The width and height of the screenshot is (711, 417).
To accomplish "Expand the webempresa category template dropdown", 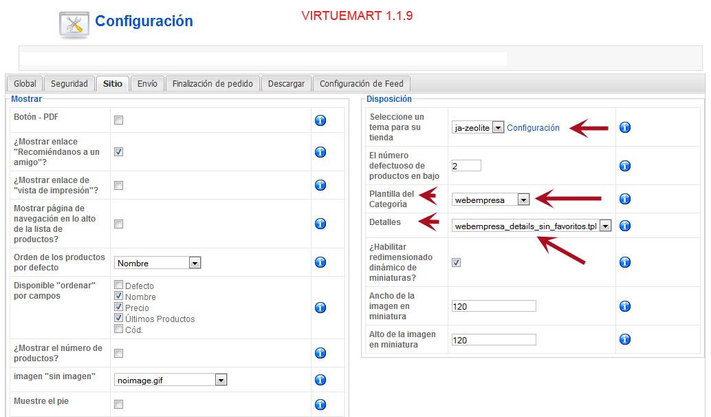I will (x=491, y=200).
